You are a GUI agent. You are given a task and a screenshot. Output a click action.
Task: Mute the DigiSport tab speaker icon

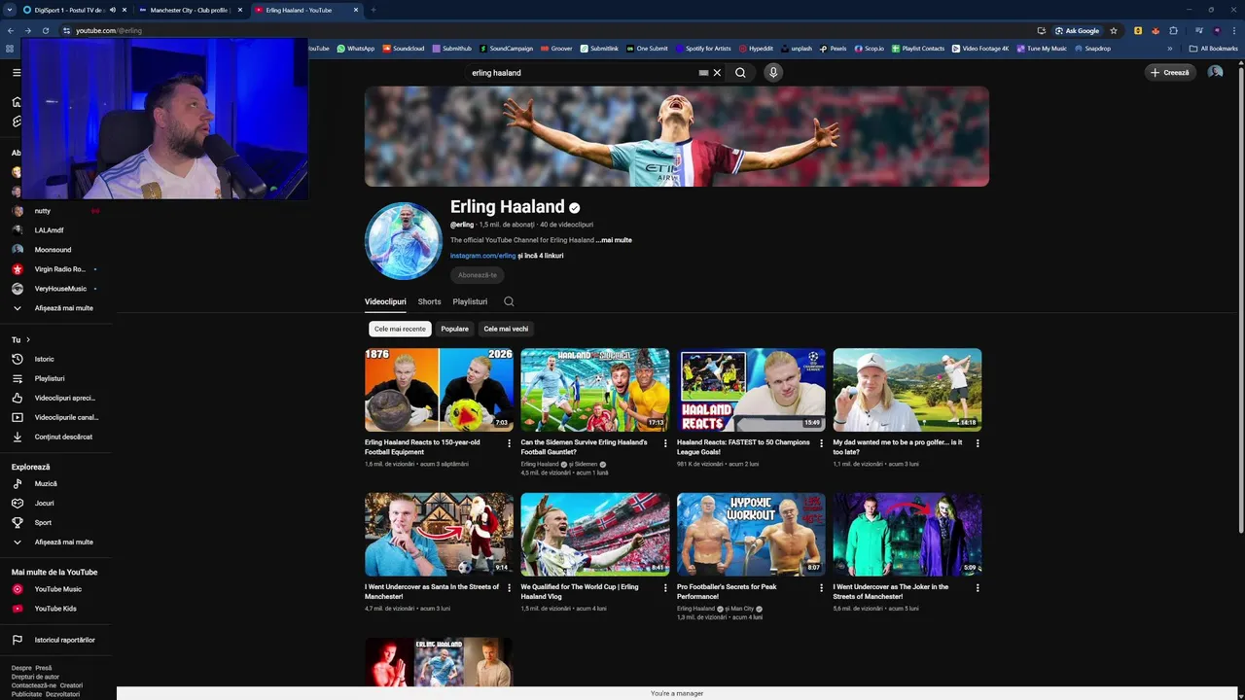pos(113,10)
